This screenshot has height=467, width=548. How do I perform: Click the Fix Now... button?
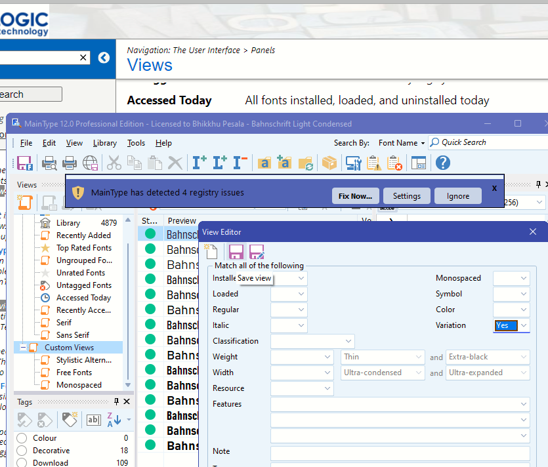(355, 195)
